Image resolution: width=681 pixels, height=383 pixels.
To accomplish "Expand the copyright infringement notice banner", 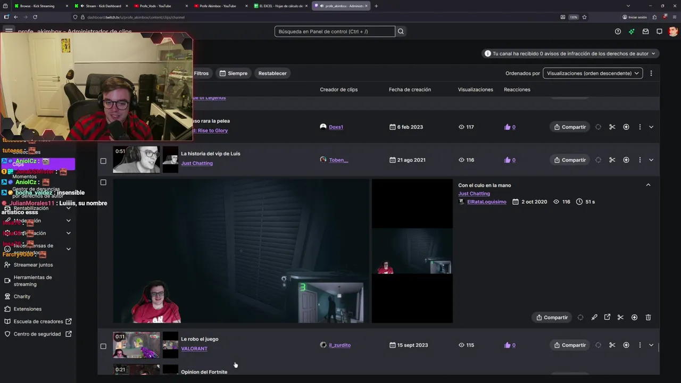I will (571, 54).
